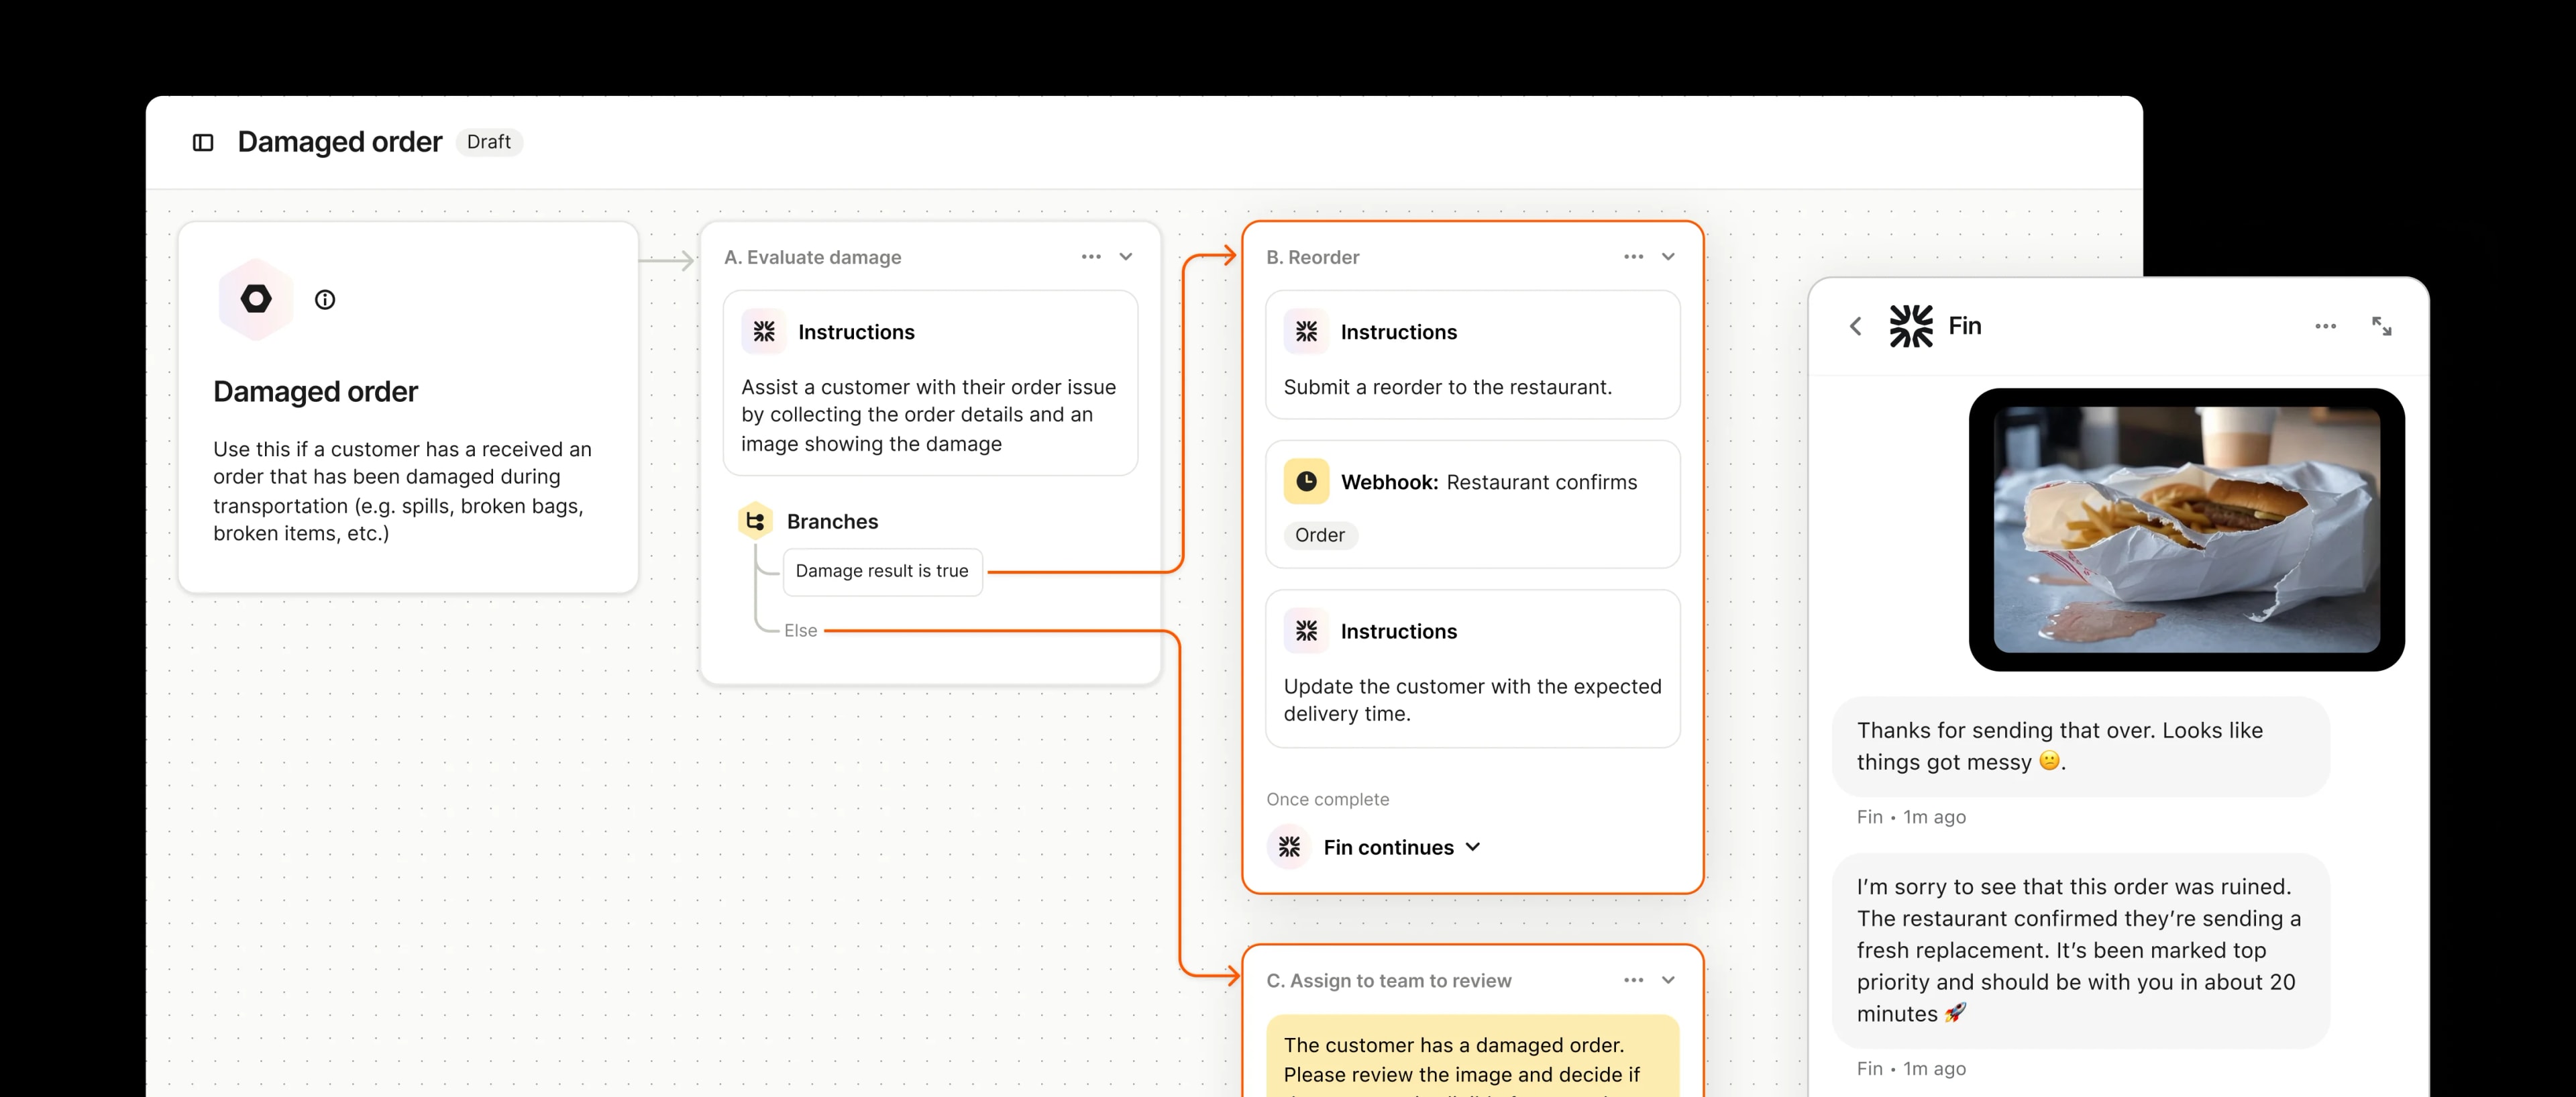Click the Fin icon in 'Update the customer' instructions
The width and height of the screenshot is (2576, 1097).
[x=1306, y=631]
